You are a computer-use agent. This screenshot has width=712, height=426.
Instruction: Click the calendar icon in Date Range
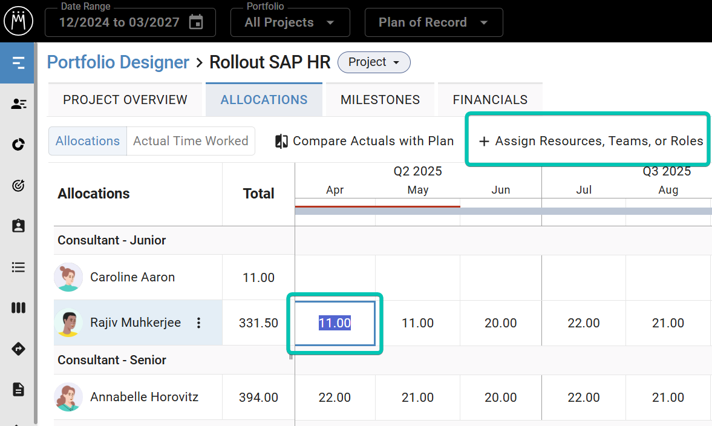click(196, 22)
